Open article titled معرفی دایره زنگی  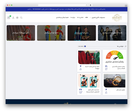tap(120, 90)
